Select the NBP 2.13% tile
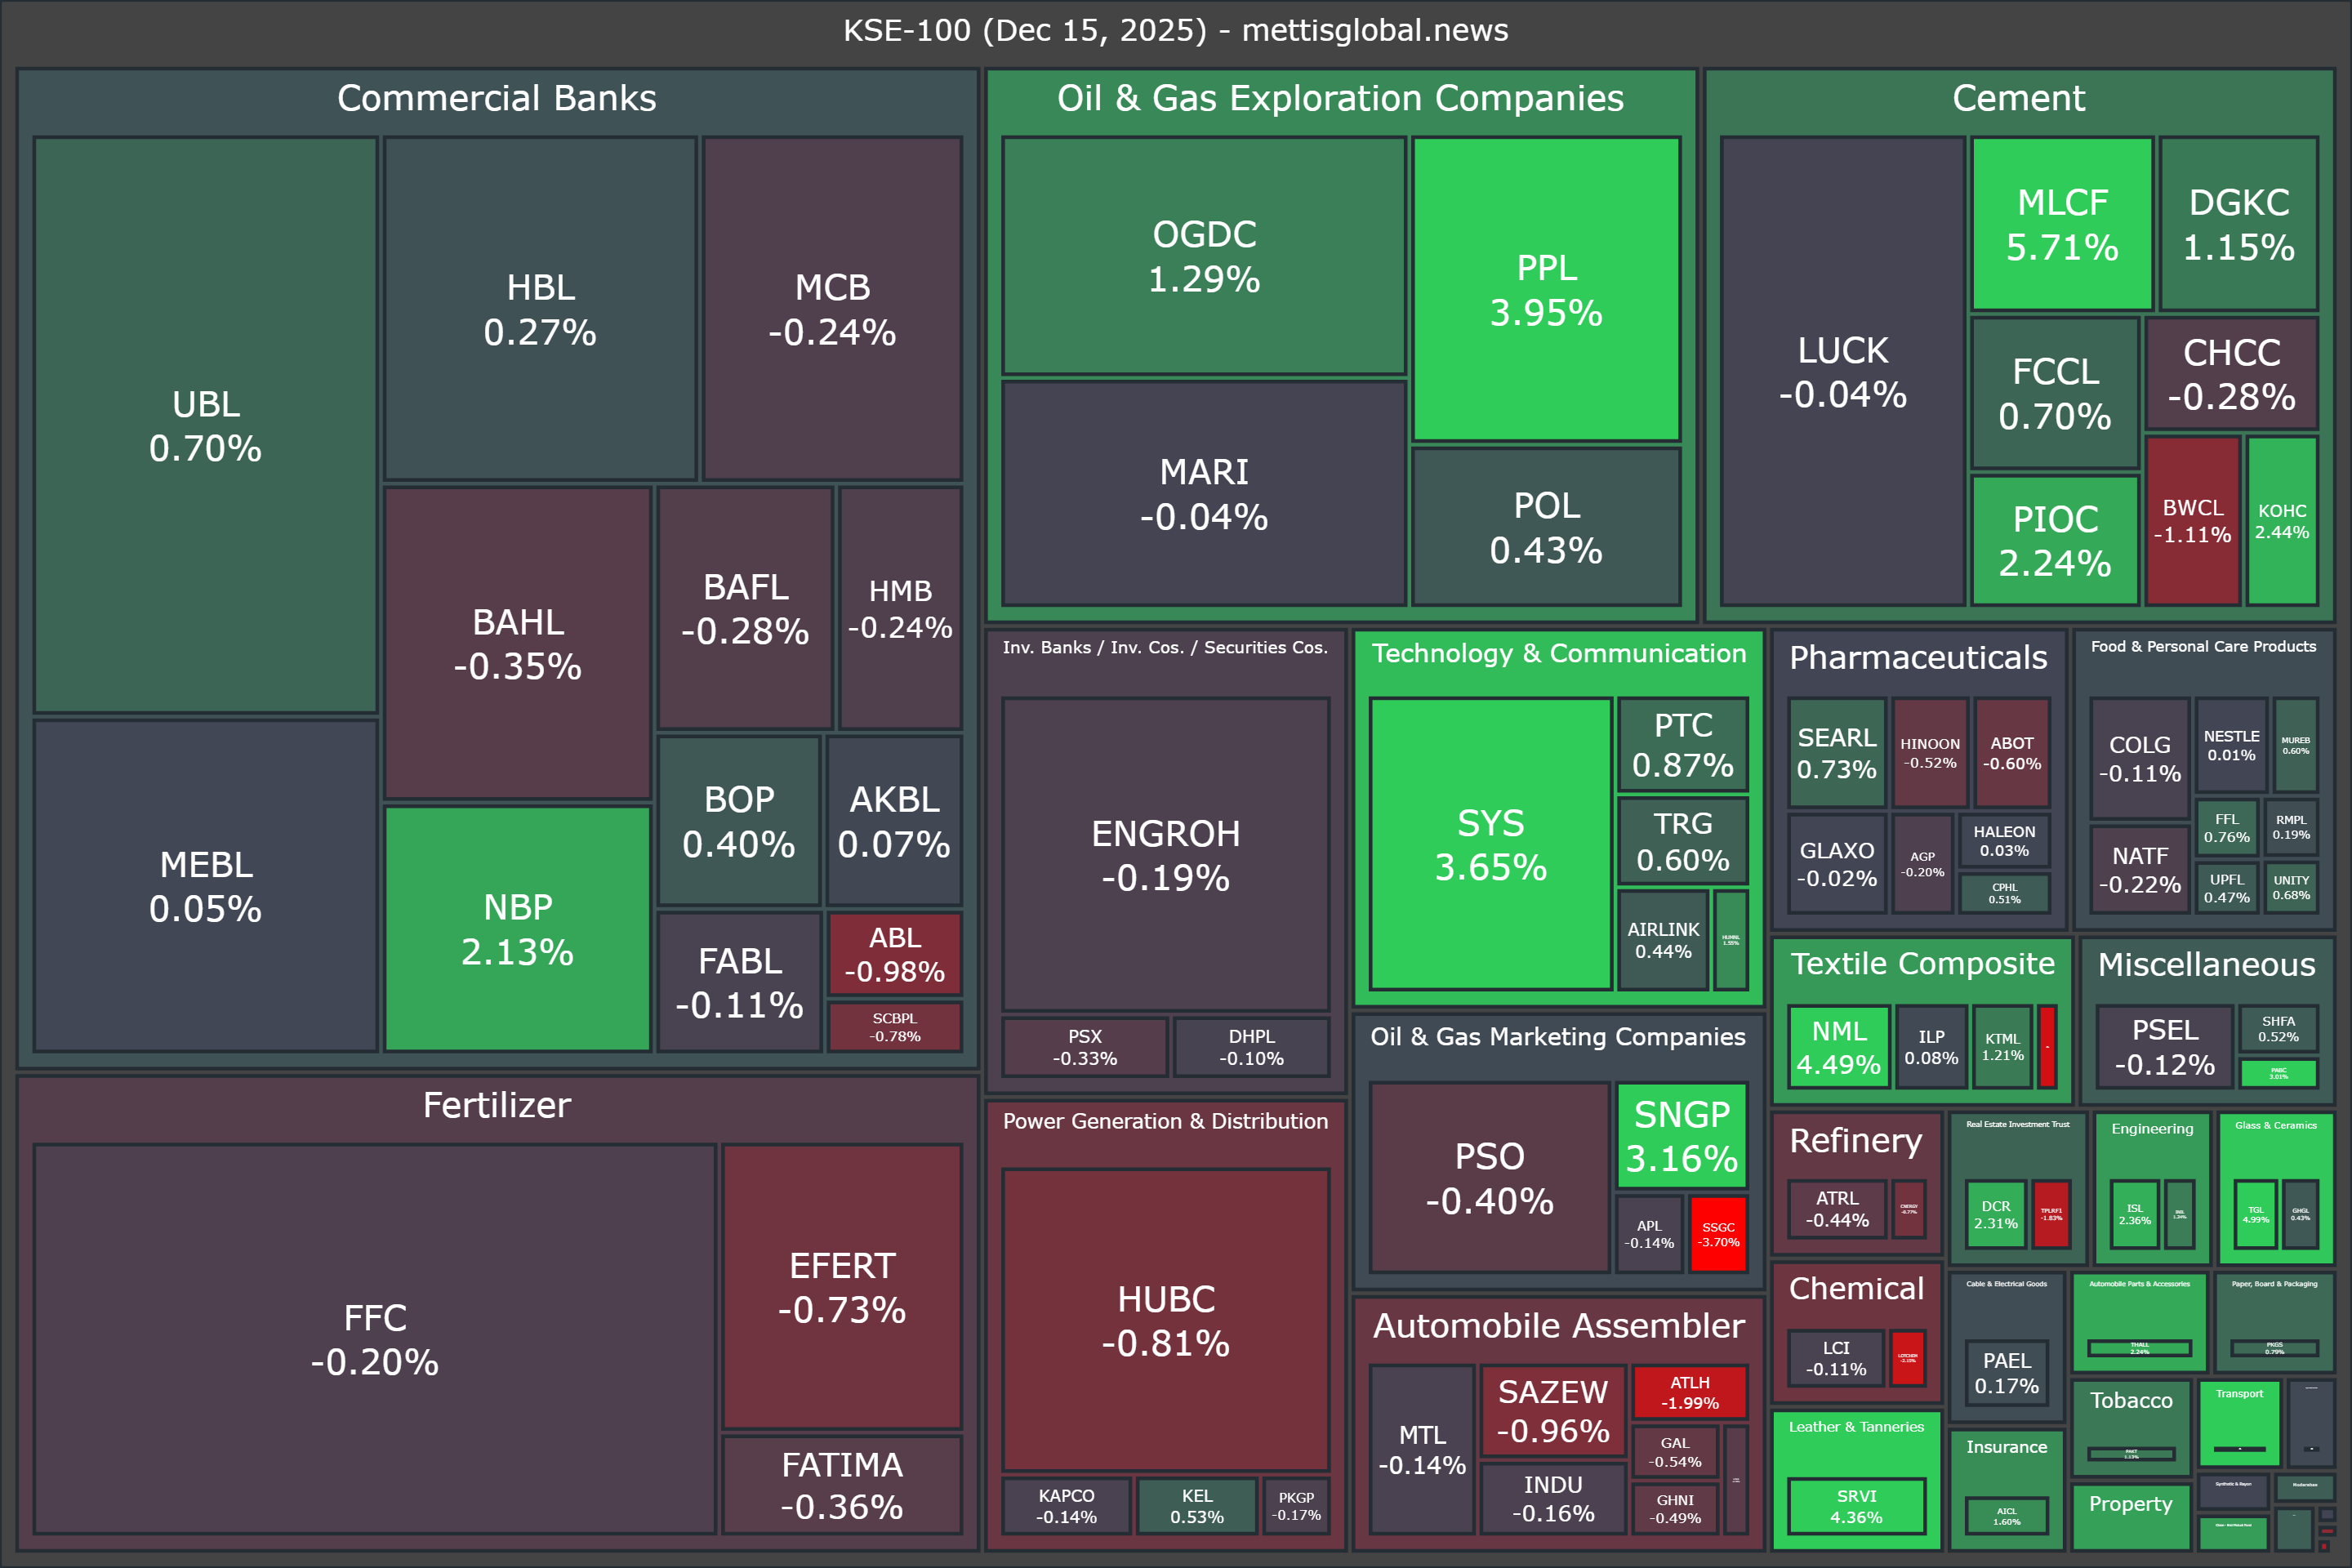The height and width of the screenshot is (1568, 2352). point(518,928)
